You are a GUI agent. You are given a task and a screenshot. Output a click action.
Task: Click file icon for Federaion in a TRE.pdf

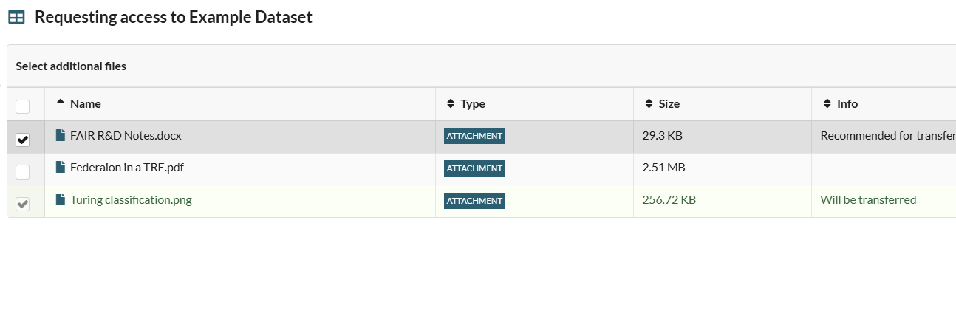[61, 168]
